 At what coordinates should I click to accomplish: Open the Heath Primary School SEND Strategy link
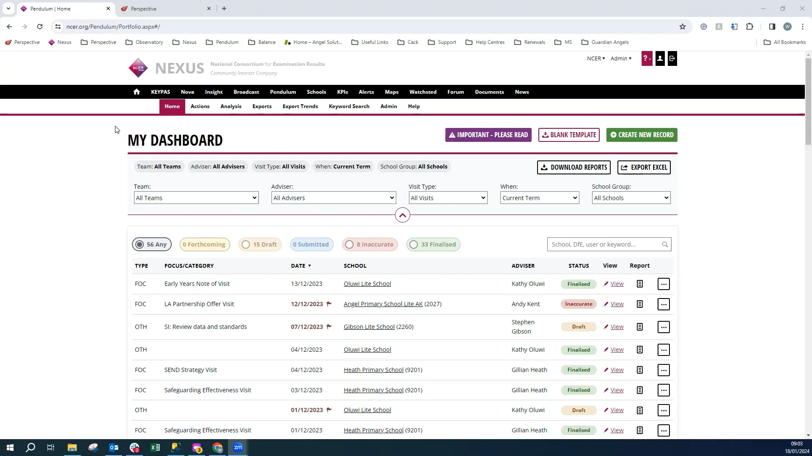click(x=373, y=370)
